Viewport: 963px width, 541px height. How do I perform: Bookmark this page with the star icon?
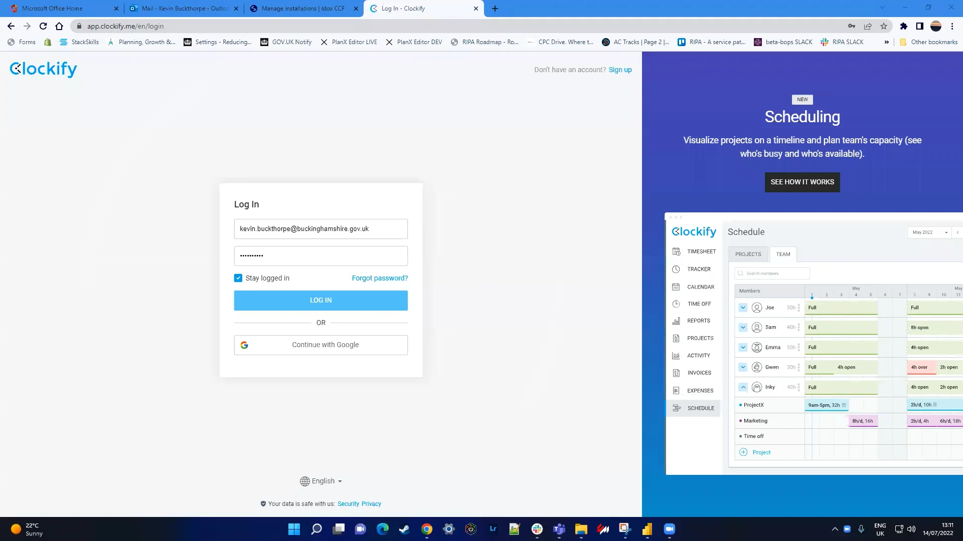click(x=884, y=26)
